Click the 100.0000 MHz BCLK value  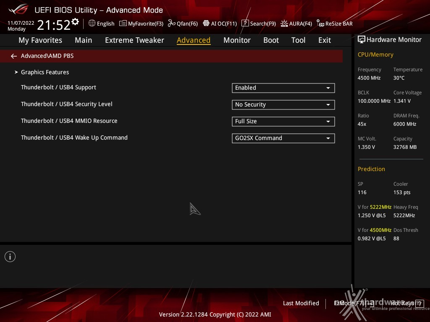[374, 101]
